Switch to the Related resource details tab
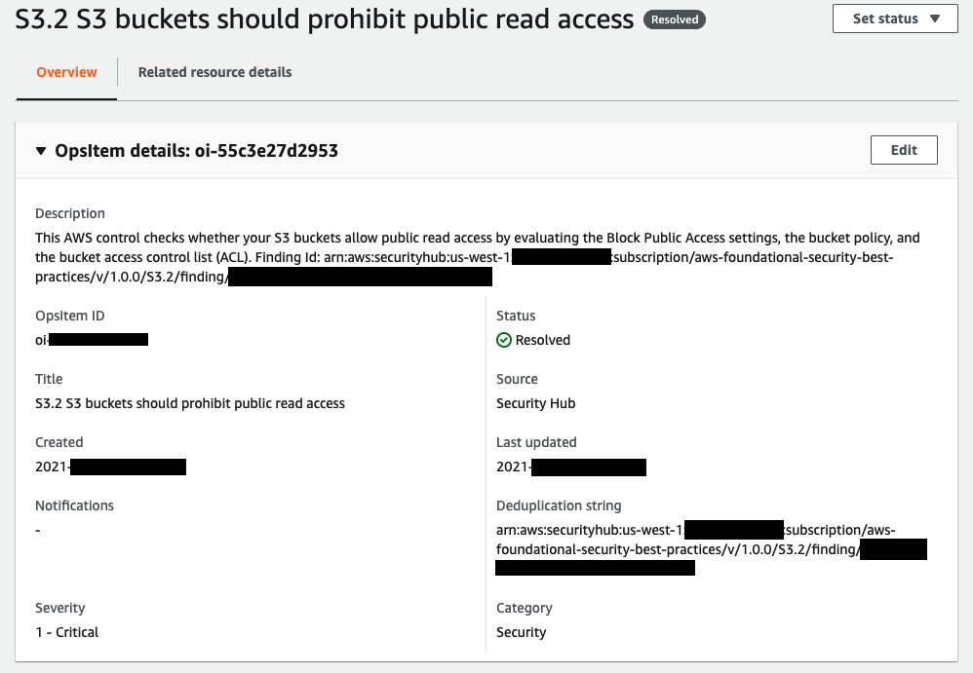 point(214,72)
